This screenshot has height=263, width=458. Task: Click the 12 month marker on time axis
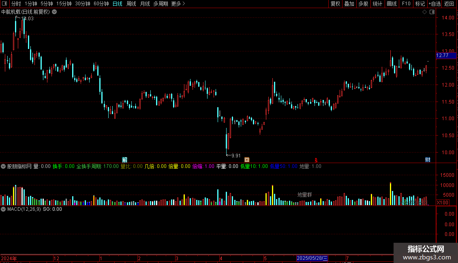pos(56,258)
